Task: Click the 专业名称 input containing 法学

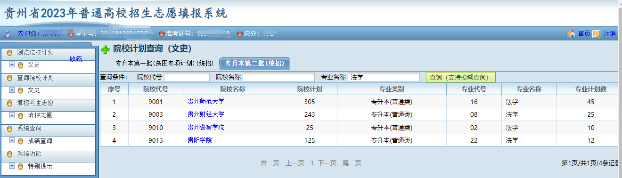Action: tap(384, 77)
